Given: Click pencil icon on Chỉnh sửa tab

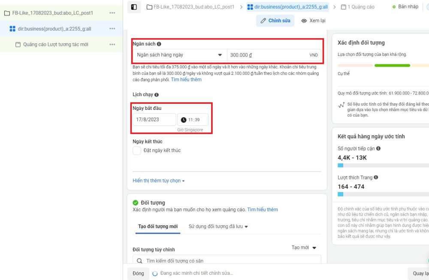Looking at the screenshot, I should (263, 21).
